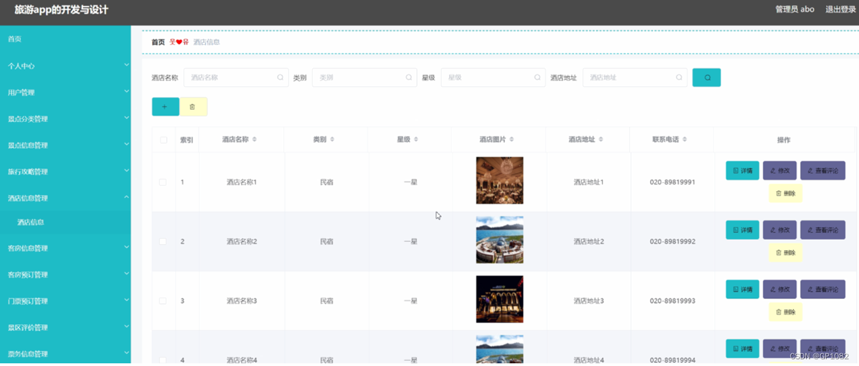Sort by 酒店地址 column arrows
The height and width of the screenshot is (366, 859).
click(x=601, y=139)
